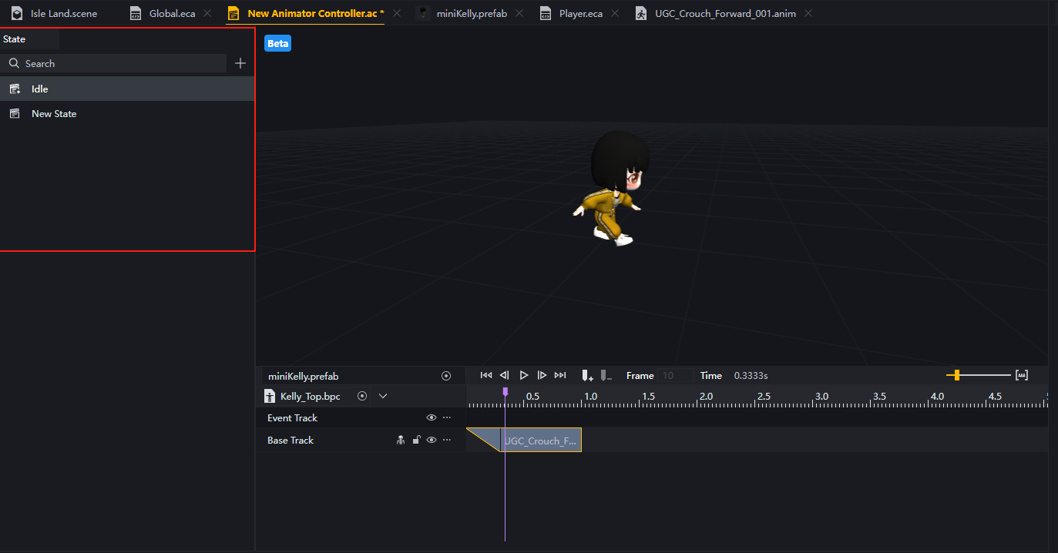Screen dimensions: 1058x553
Task: Click the 3.0 mark on the timeline ruler
Action: tap(821, 396)
